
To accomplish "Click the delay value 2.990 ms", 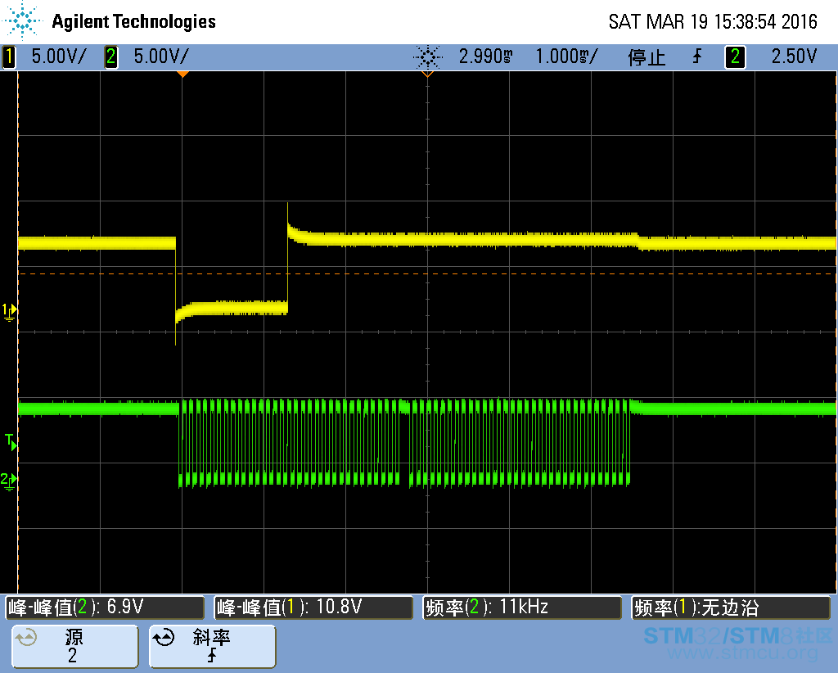I will click(486, 56).
